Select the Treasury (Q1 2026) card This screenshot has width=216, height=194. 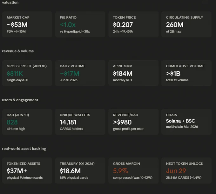pos(80,171)
